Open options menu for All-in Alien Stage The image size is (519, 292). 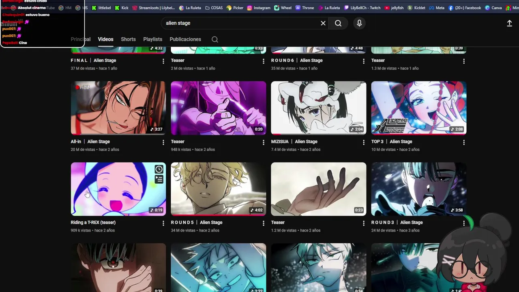pos(163,142)
